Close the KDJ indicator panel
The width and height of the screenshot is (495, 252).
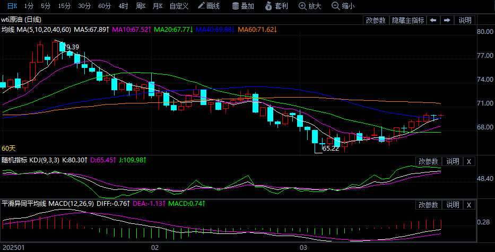(x=468, y=161)
